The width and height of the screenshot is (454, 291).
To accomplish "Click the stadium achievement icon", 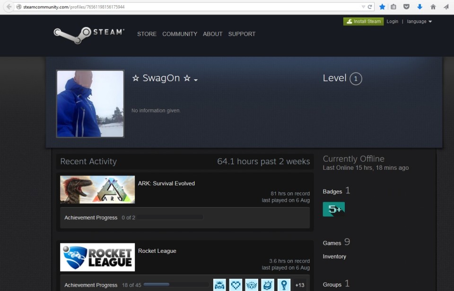I will 268,285.
